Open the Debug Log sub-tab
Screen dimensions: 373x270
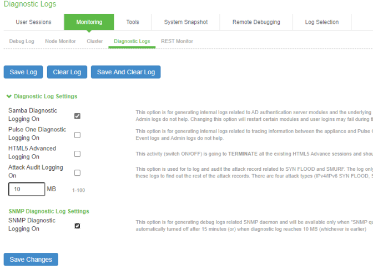pyautogui.click(x=22, y=42)
